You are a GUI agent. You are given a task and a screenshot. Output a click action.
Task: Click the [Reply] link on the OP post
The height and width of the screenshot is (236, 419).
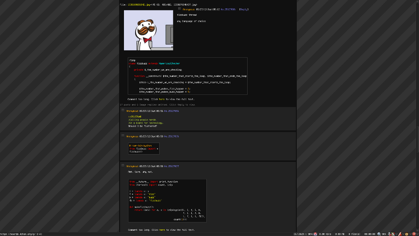[x=243, y=9]
